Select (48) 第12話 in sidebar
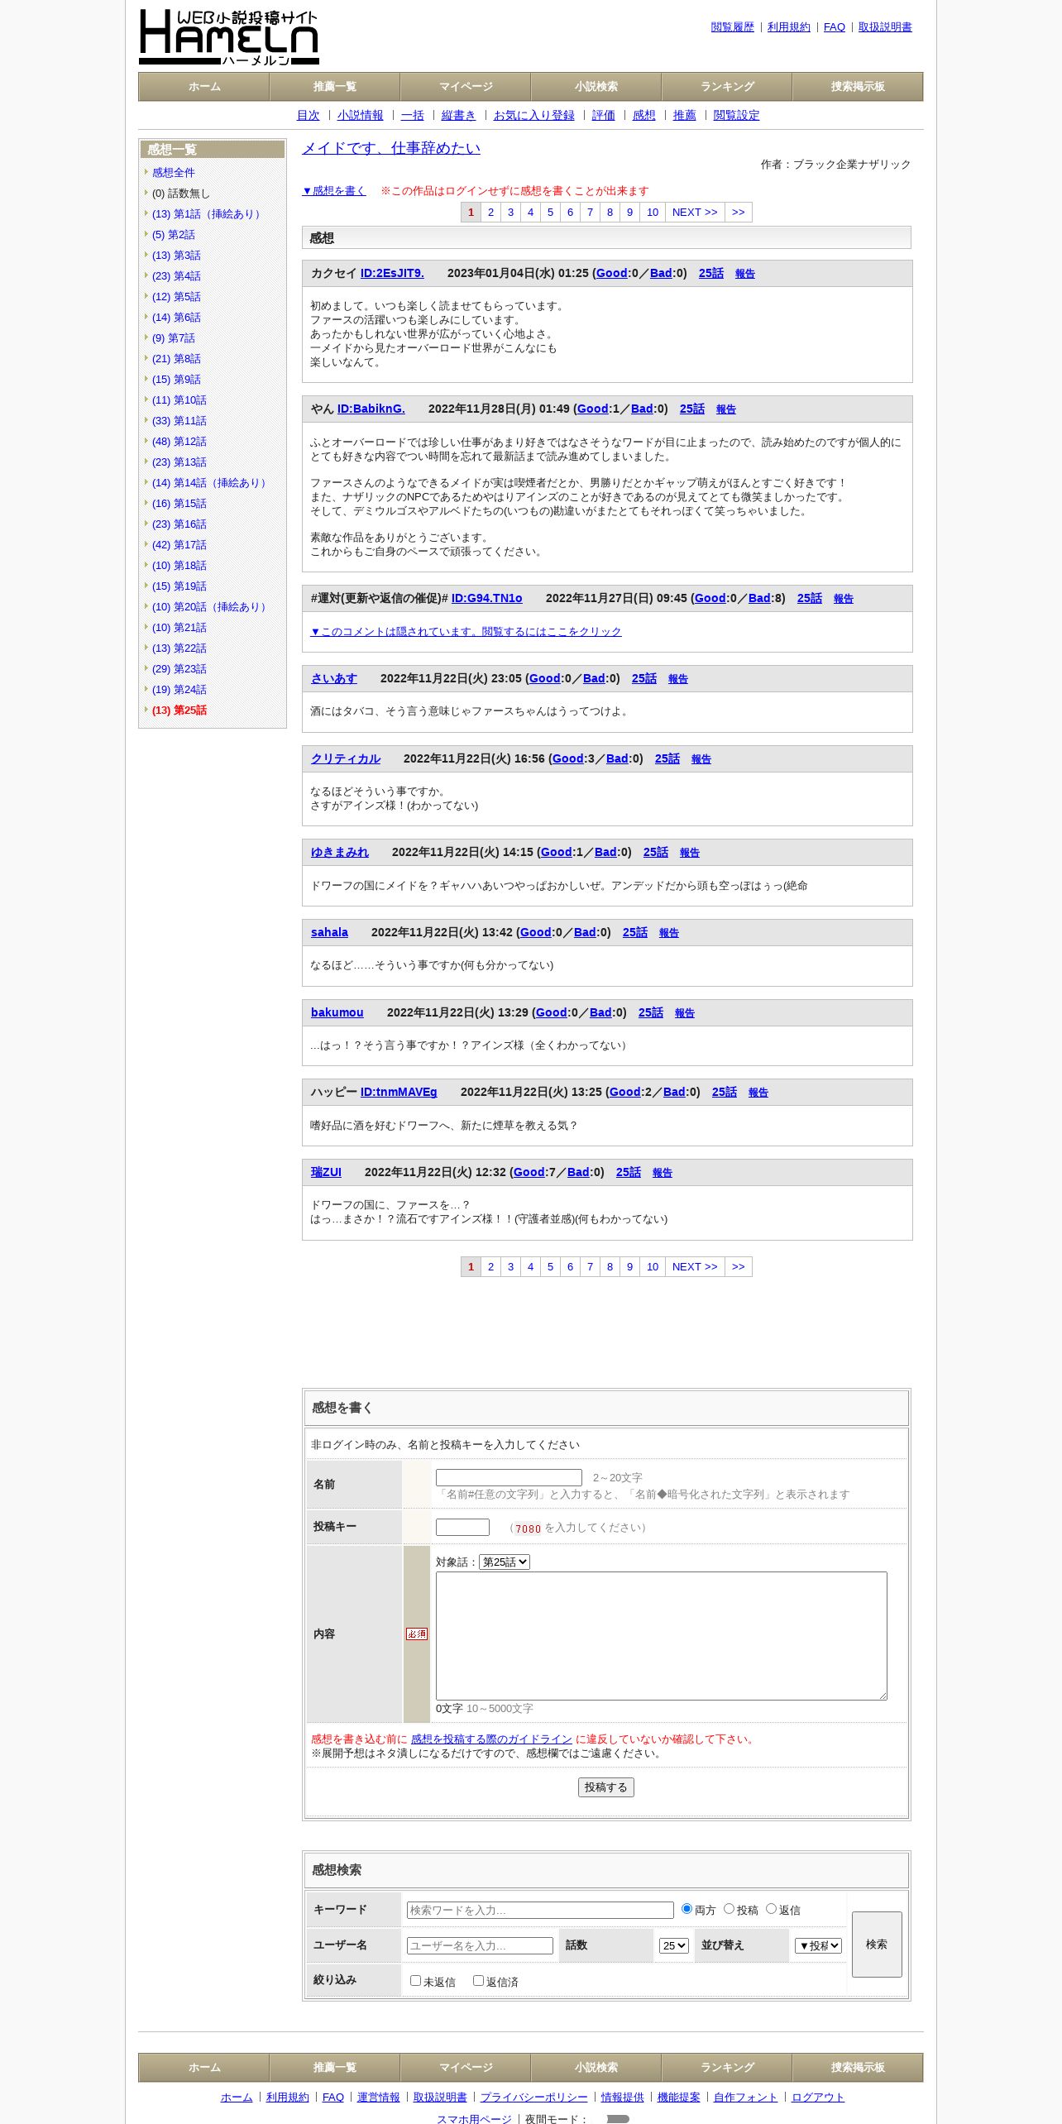This screenshot has height=2124, width=1062. (x=179, y=441)
